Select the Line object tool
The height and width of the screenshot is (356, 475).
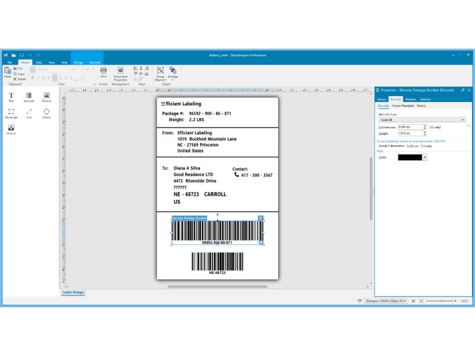point(28,113)
